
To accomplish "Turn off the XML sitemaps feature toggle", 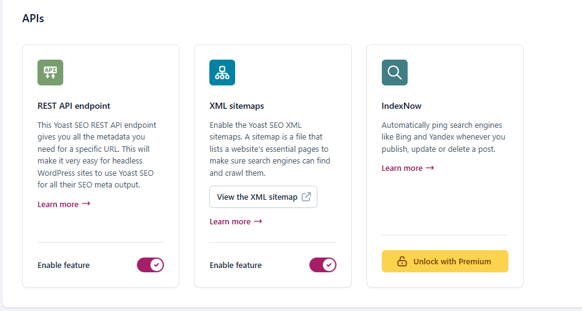I will pos(322,265).
